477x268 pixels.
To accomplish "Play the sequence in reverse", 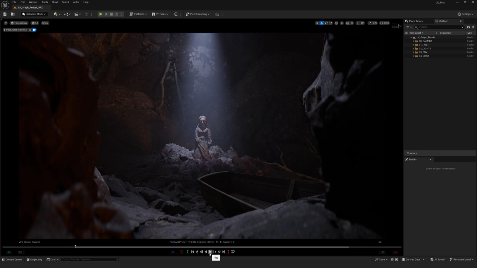I will click(x=206, y=252).
